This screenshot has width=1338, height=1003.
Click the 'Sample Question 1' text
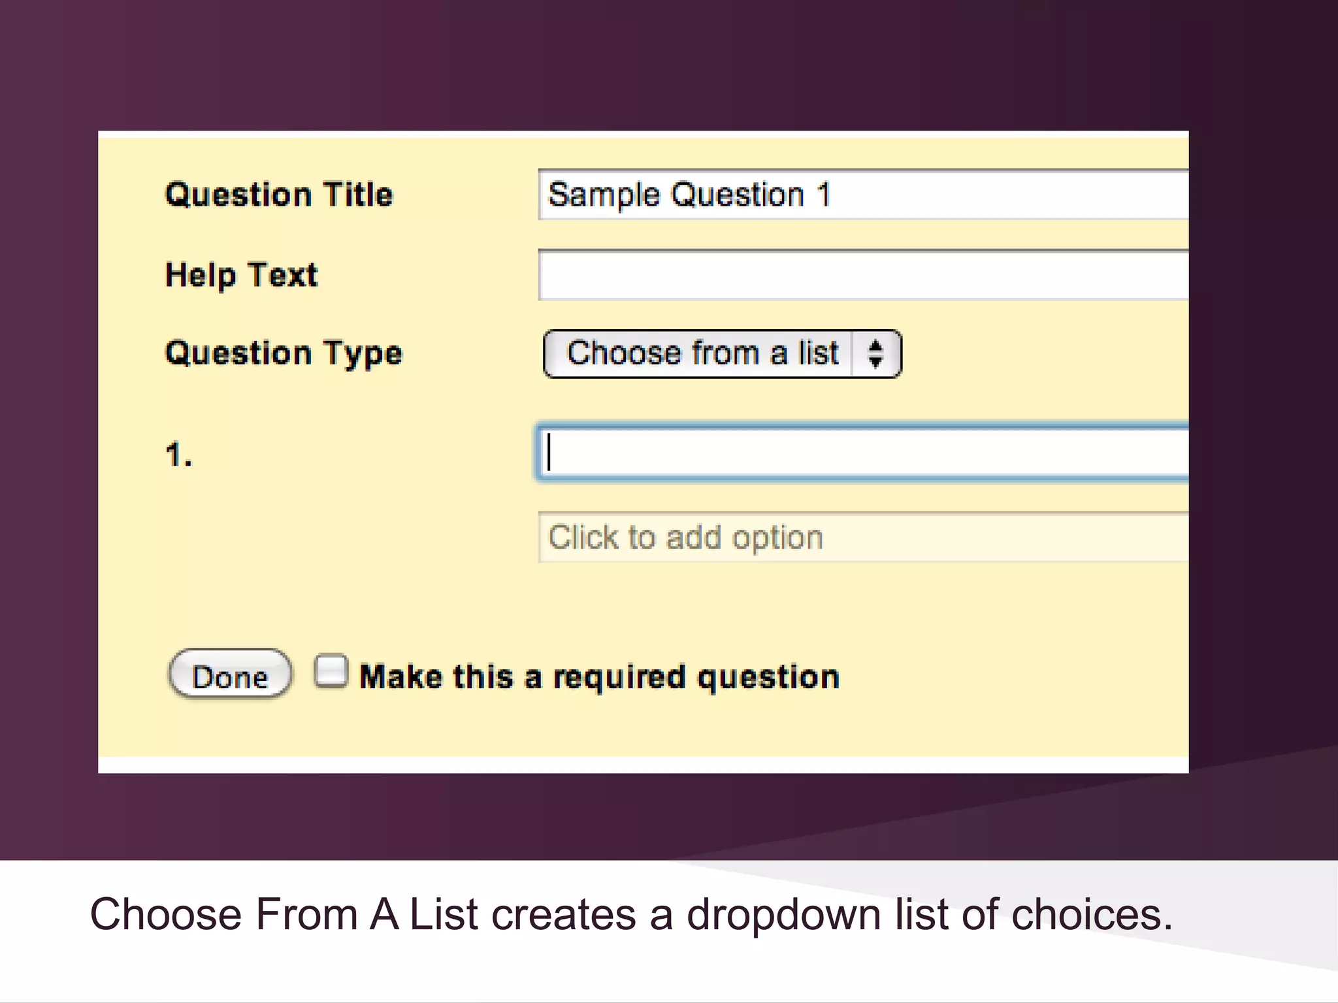coord(689,195)
